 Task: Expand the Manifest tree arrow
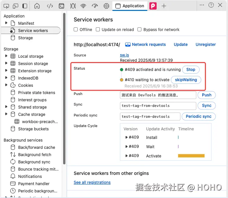coord(6,23)
